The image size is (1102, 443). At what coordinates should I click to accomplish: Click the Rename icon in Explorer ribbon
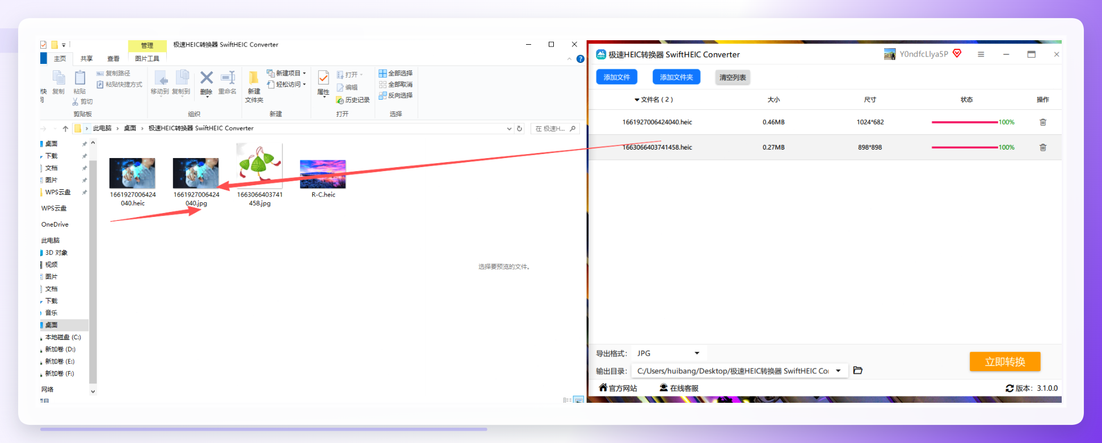228,78
